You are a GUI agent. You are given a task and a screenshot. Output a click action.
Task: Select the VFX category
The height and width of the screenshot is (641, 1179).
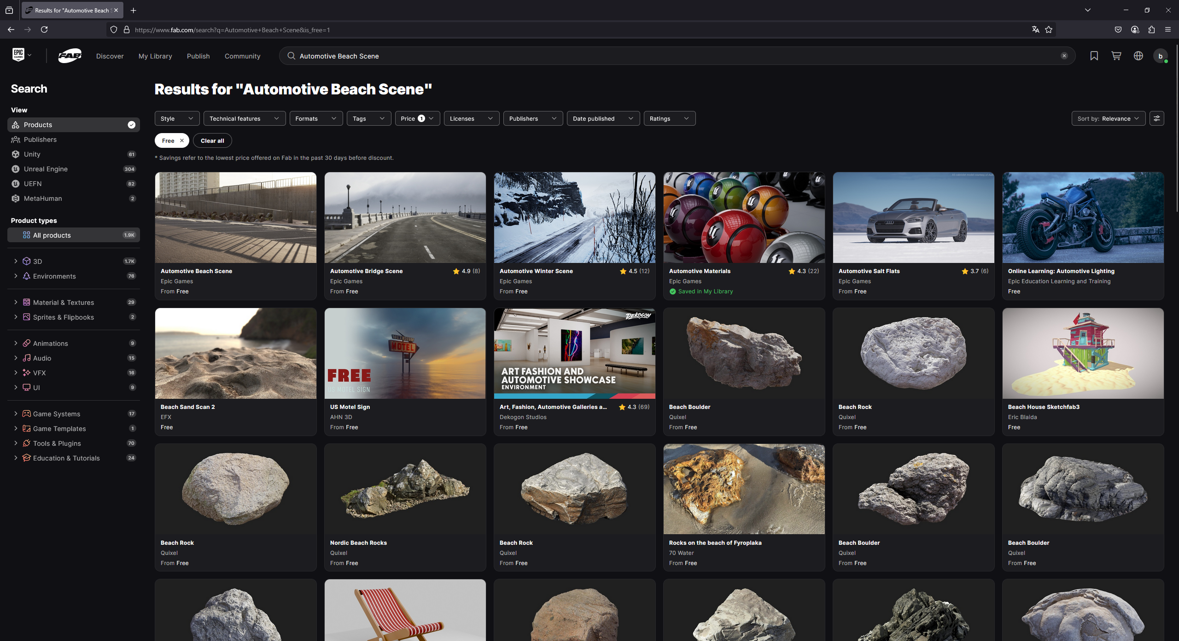point(40,373)
